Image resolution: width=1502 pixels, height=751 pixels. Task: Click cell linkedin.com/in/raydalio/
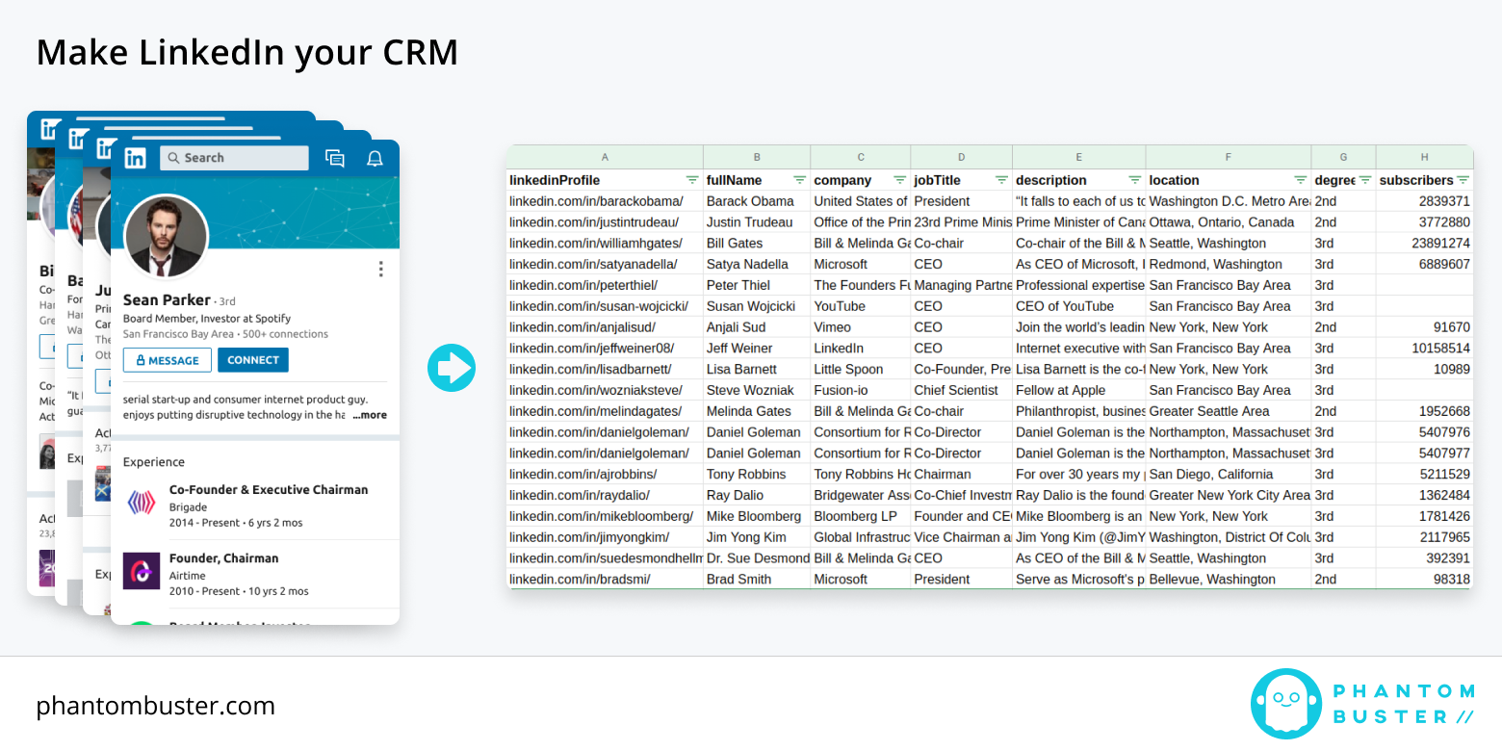click(605, 496)
